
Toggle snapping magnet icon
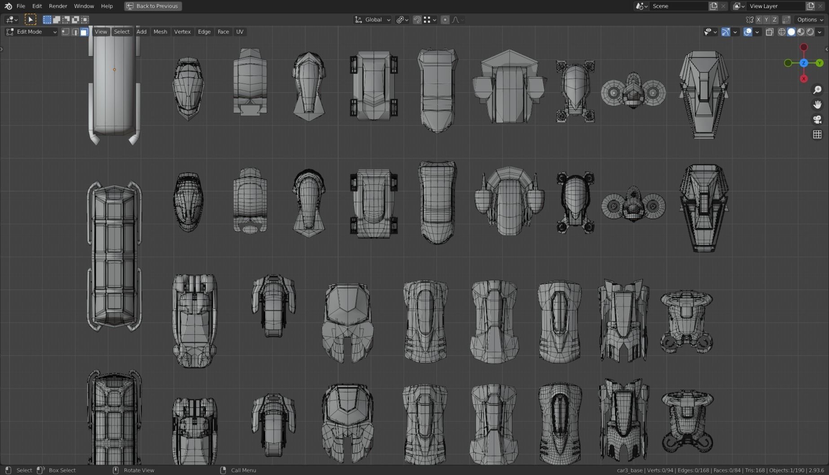417,20
